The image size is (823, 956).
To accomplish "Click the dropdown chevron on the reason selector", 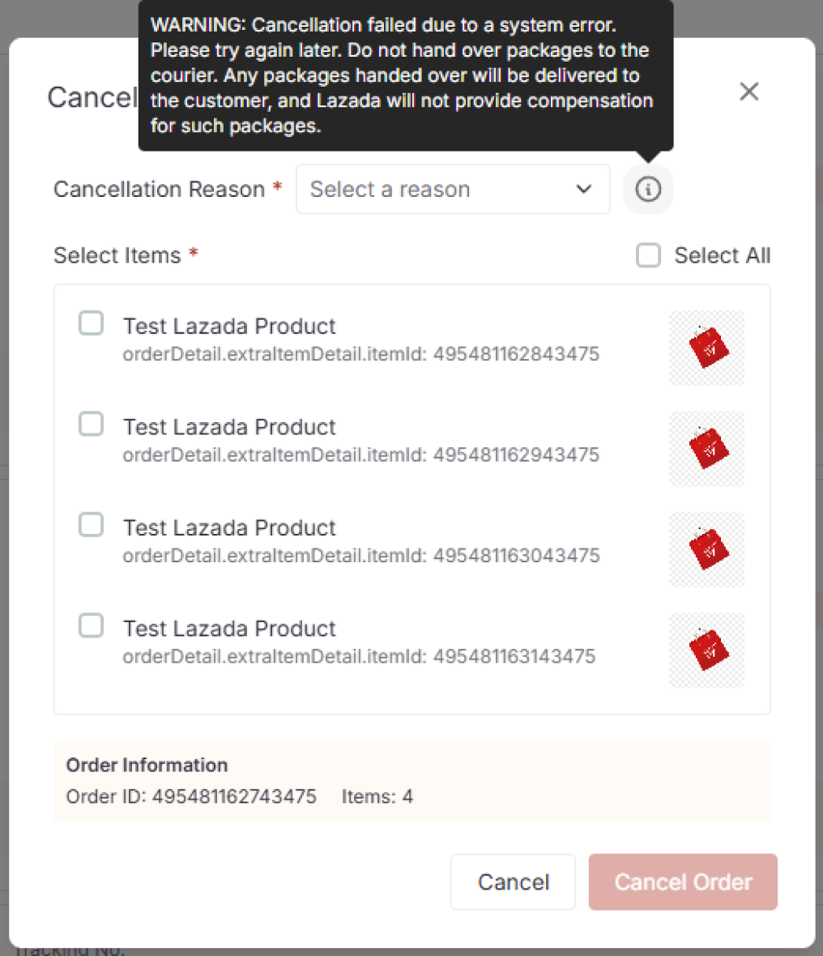I will [x=582, y=189].
